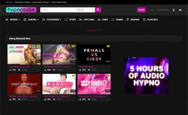
Task: Click the speech bubble icon next to Links
Action: 99,20
